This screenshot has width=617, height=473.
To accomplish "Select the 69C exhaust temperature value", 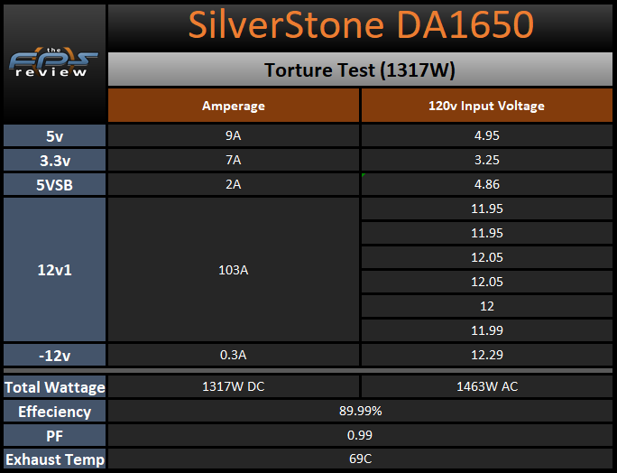I will [x=360, y=459].
